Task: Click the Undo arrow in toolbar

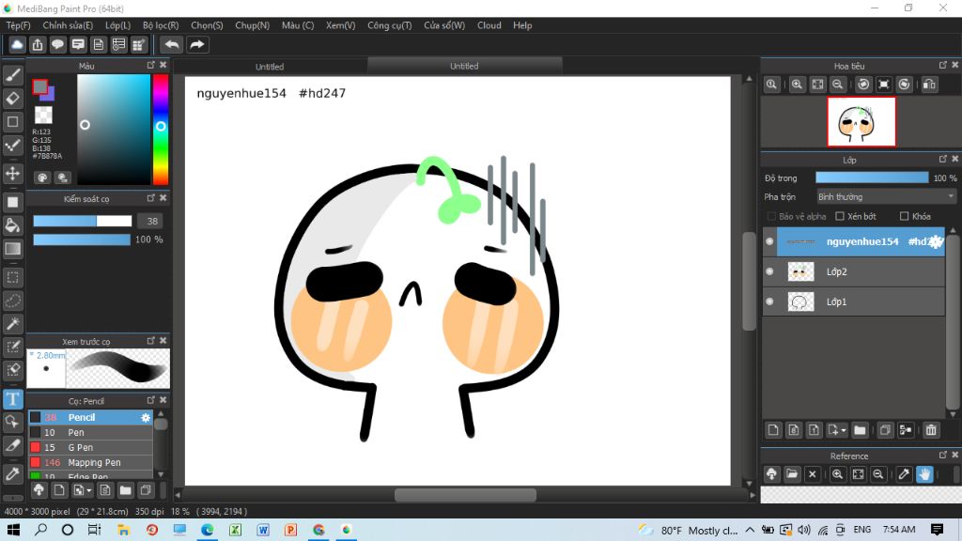Action: (x=172, y=45)
